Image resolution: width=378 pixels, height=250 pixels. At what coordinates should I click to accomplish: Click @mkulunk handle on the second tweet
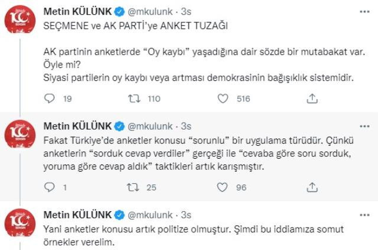(x=151, y=126)
